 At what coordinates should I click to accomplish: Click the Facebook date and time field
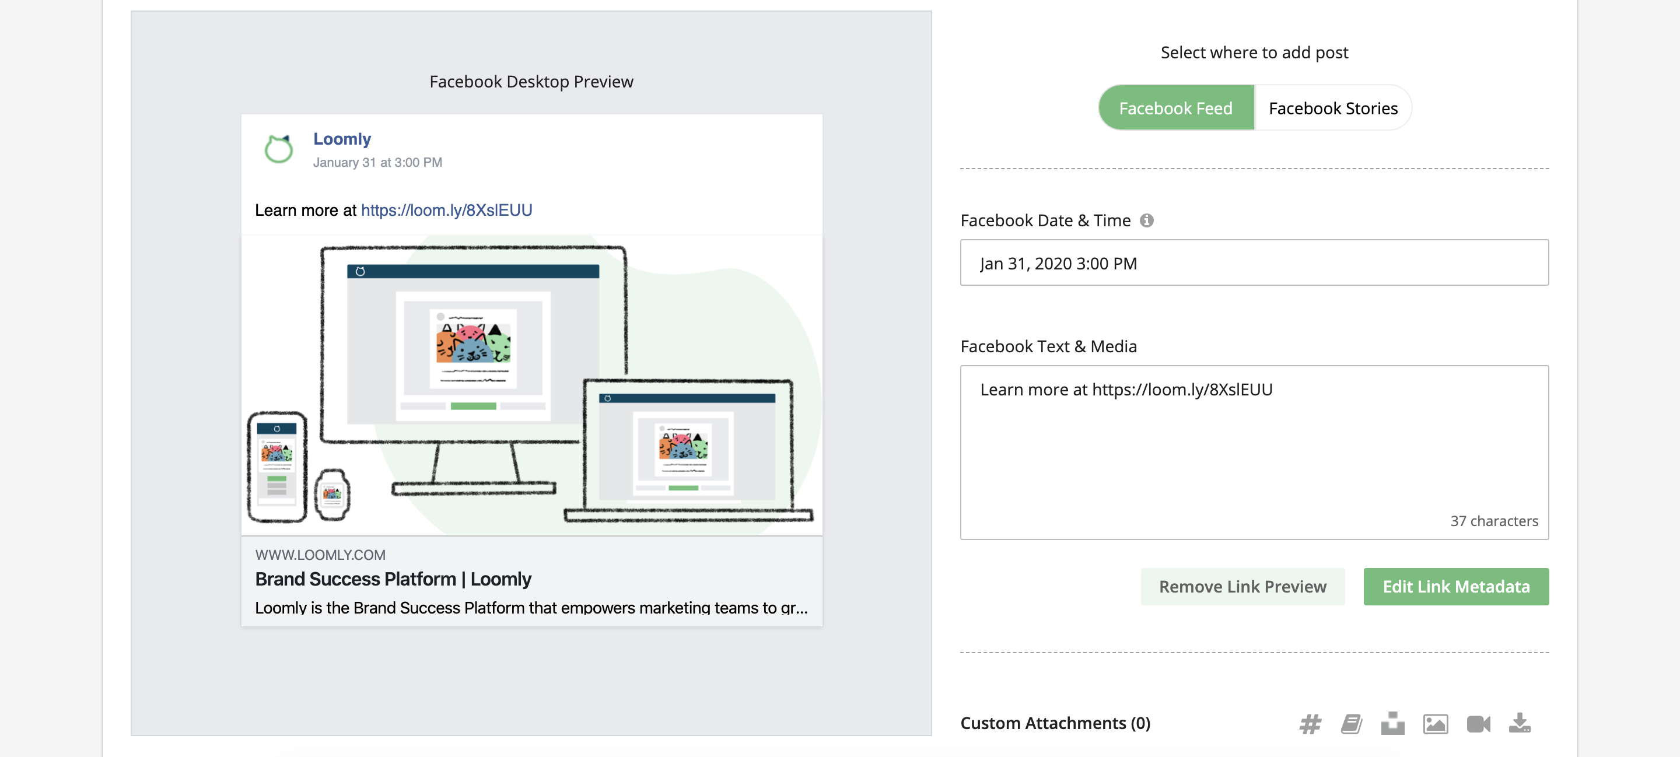tap(1254, 263)
